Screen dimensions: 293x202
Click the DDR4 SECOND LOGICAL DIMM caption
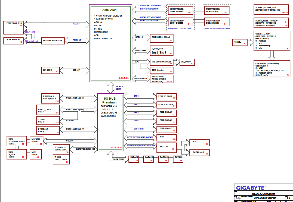[x=217, y=29]
